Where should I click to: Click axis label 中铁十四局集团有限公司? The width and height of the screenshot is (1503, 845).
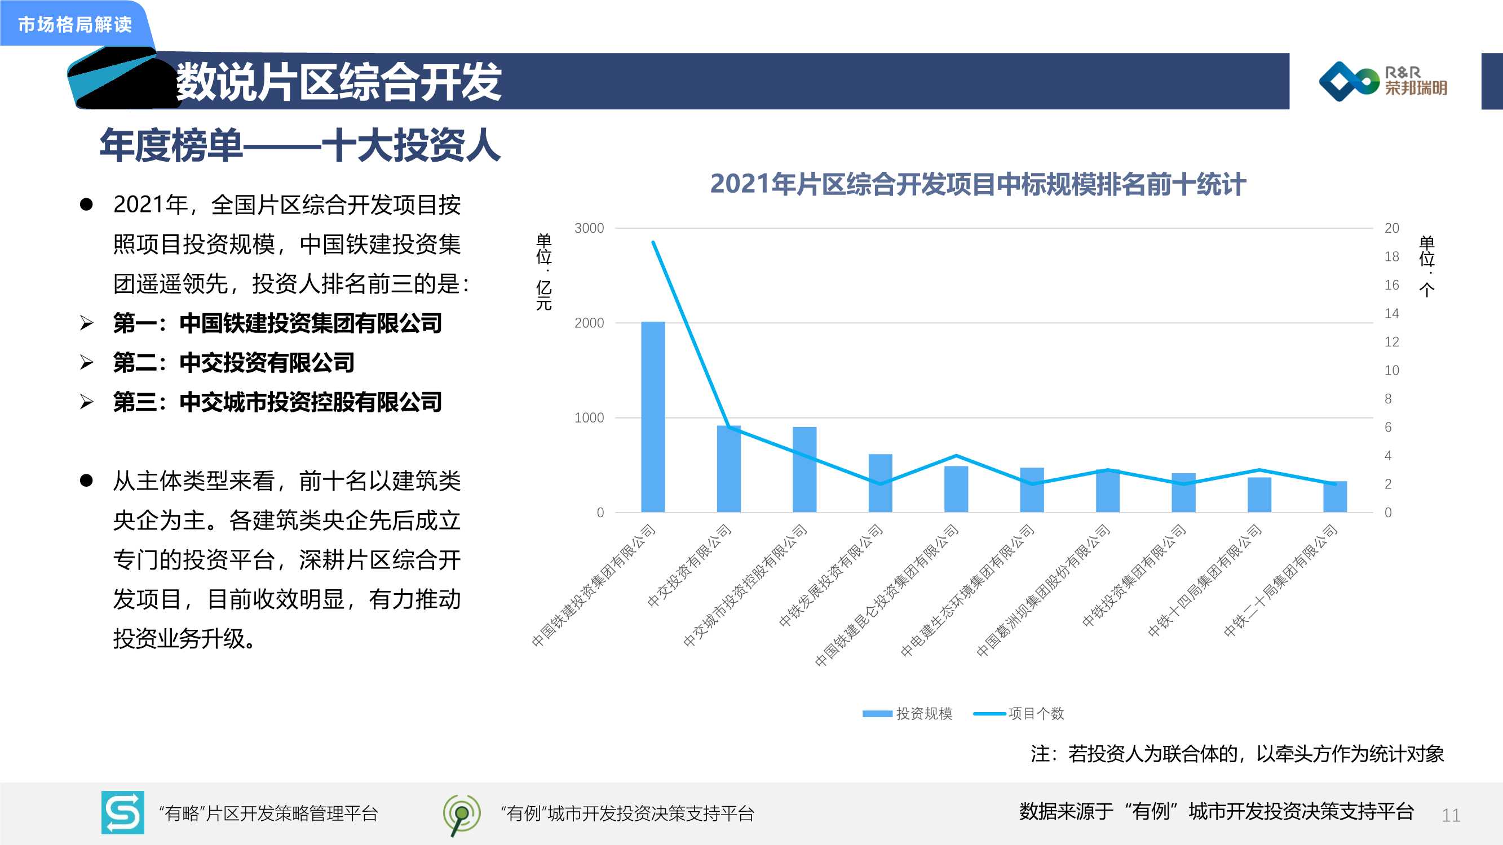[x=1205, y=581]
